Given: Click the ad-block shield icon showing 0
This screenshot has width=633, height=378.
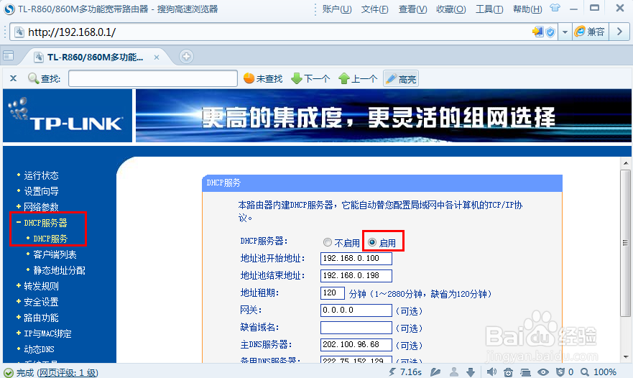Looking at the screenshot, I should [x=560, y=372].
